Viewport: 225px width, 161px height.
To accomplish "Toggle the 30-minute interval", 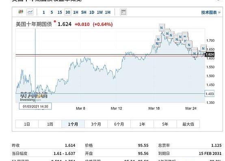I will point(68,12).
